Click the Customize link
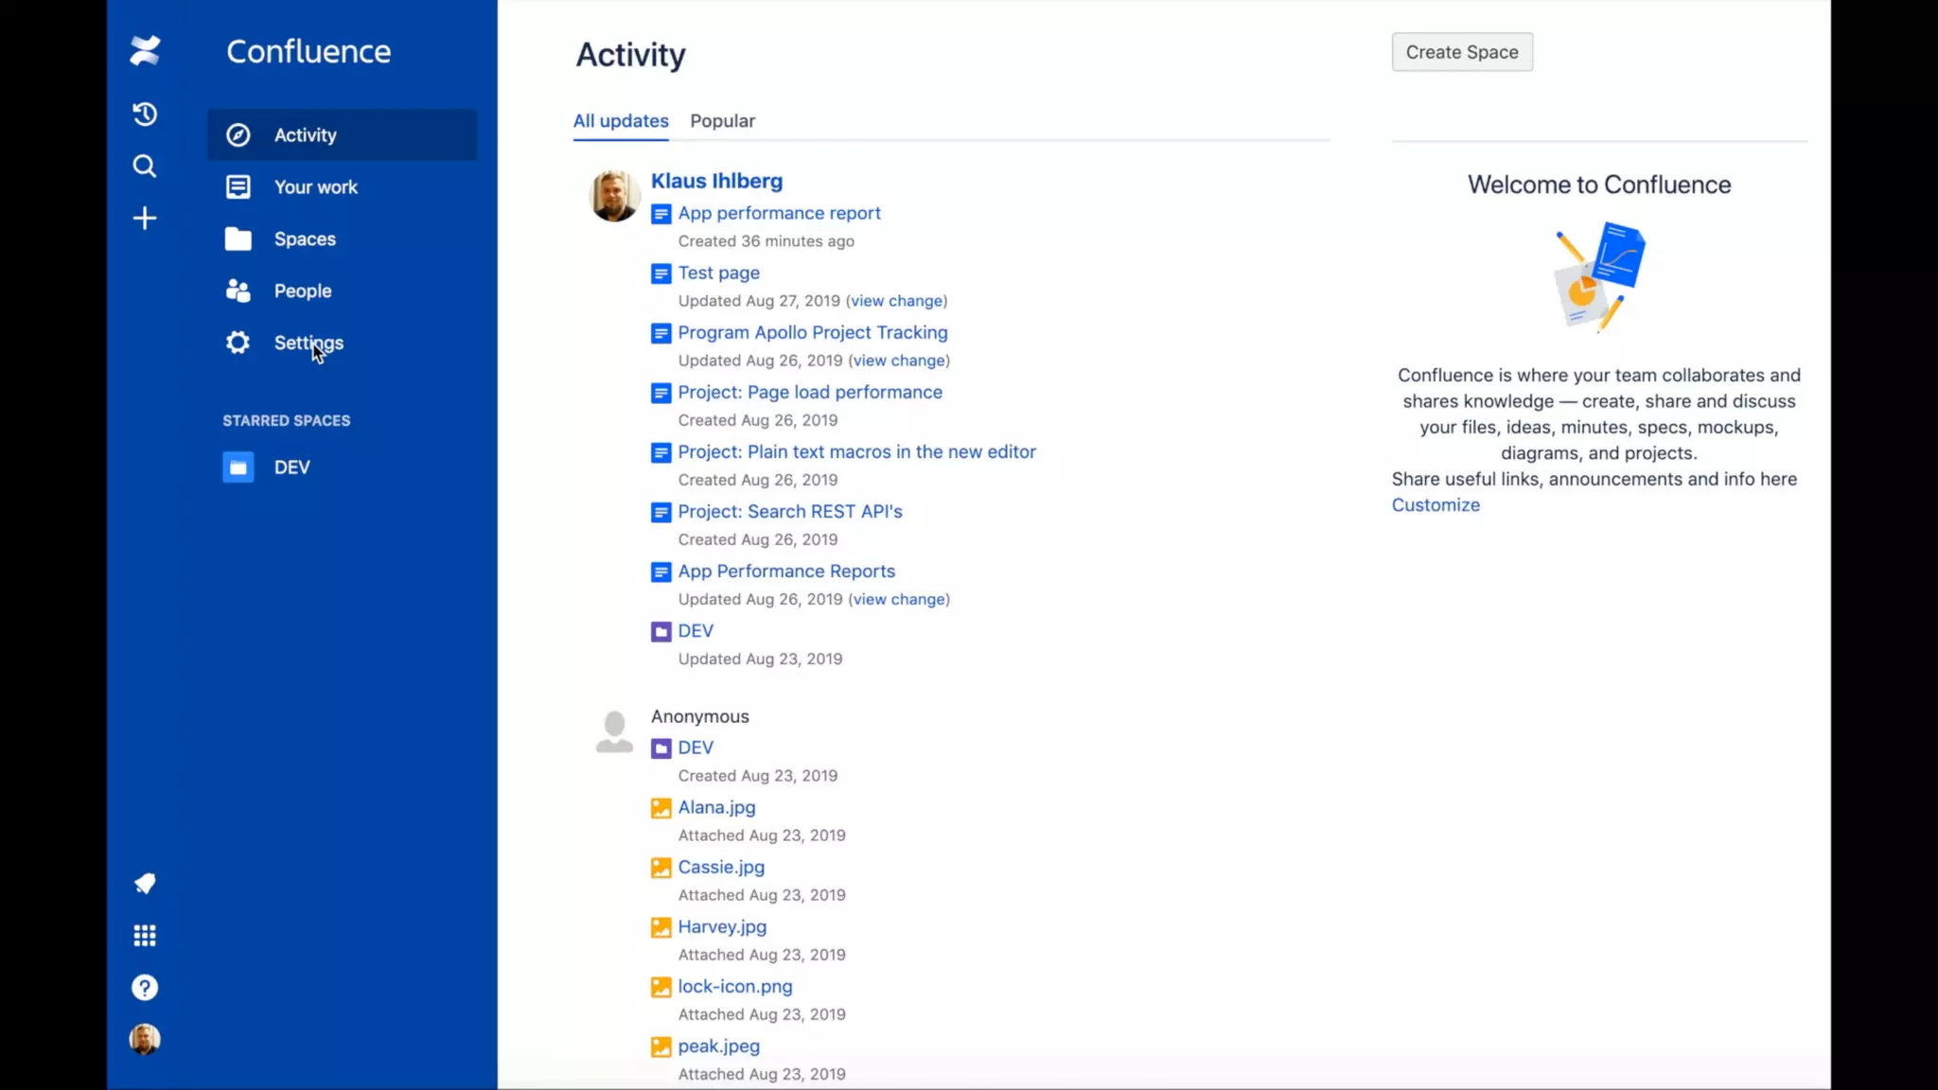Viewport: 1938px width, 1090px height. (x=1435, y=505)
